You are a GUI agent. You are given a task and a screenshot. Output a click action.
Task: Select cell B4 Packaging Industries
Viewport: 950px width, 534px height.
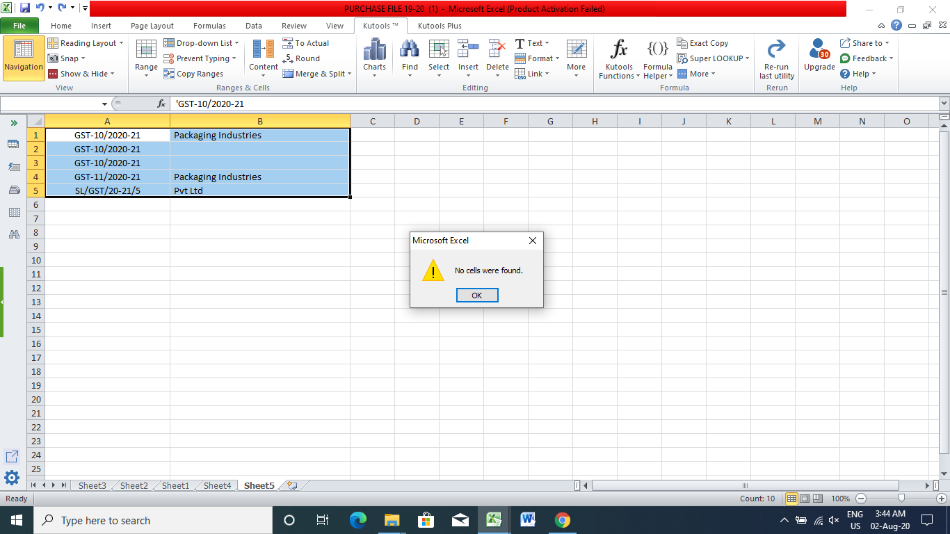coord(260,177)
